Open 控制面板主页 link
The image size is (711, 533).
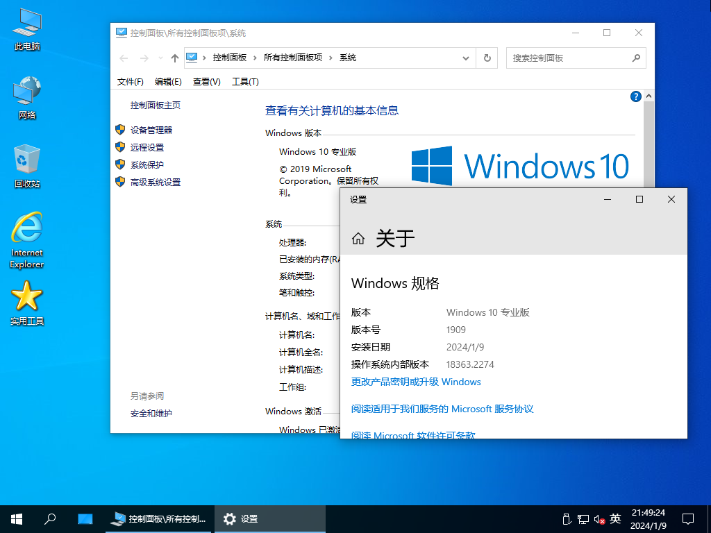tap(156, 105)
